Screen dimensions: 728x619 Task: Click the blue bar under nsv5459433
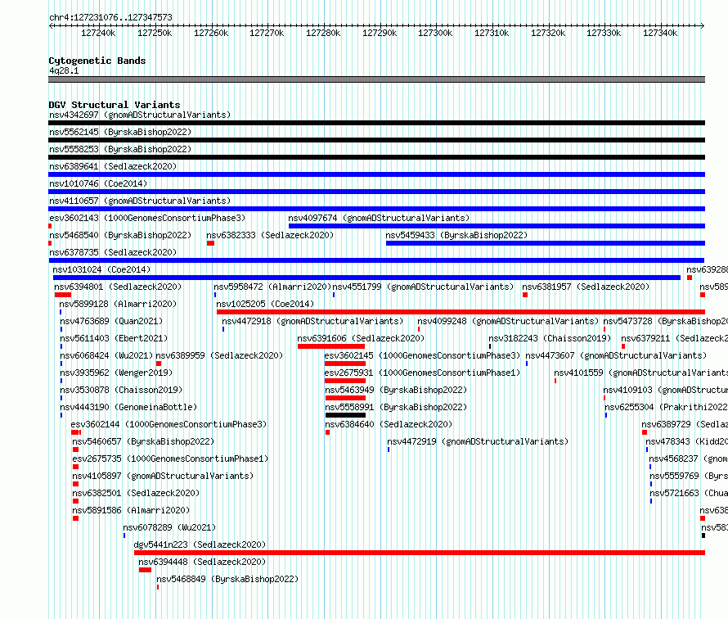tap(546, 243)
